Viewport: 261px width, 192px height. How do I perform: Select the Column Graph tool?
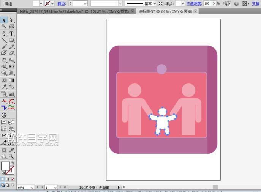pos(11,94)
